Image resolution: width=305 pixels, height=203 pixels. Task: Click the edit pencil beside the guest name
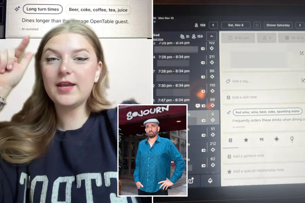coord(302,53)
